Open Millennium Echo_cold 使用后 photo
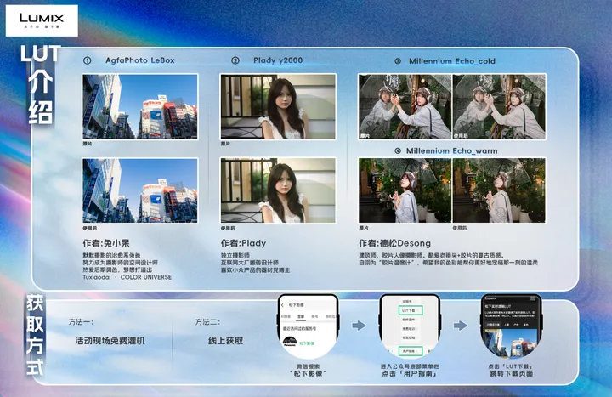 (x=499, y=107)
